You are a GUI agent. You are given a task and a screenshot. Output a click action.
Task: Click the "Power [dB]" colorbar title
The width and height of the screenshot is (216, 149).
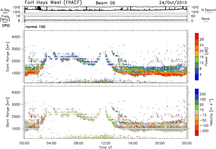click(206, 57)
